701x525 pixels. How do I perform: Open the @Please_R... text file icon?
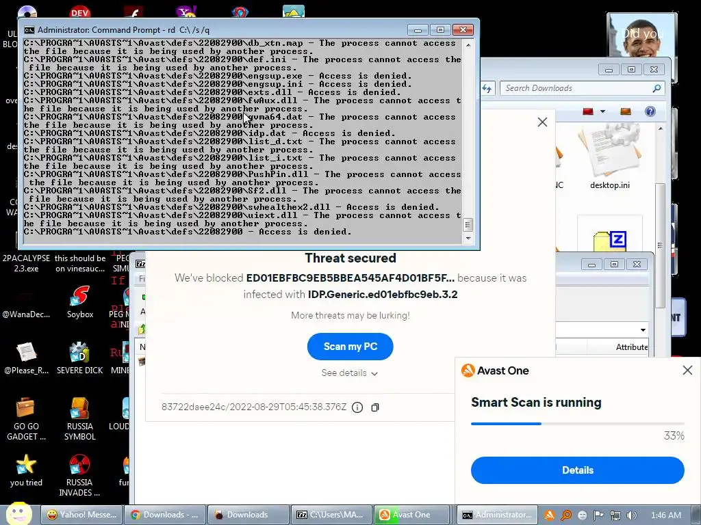(x=26, y=358)
